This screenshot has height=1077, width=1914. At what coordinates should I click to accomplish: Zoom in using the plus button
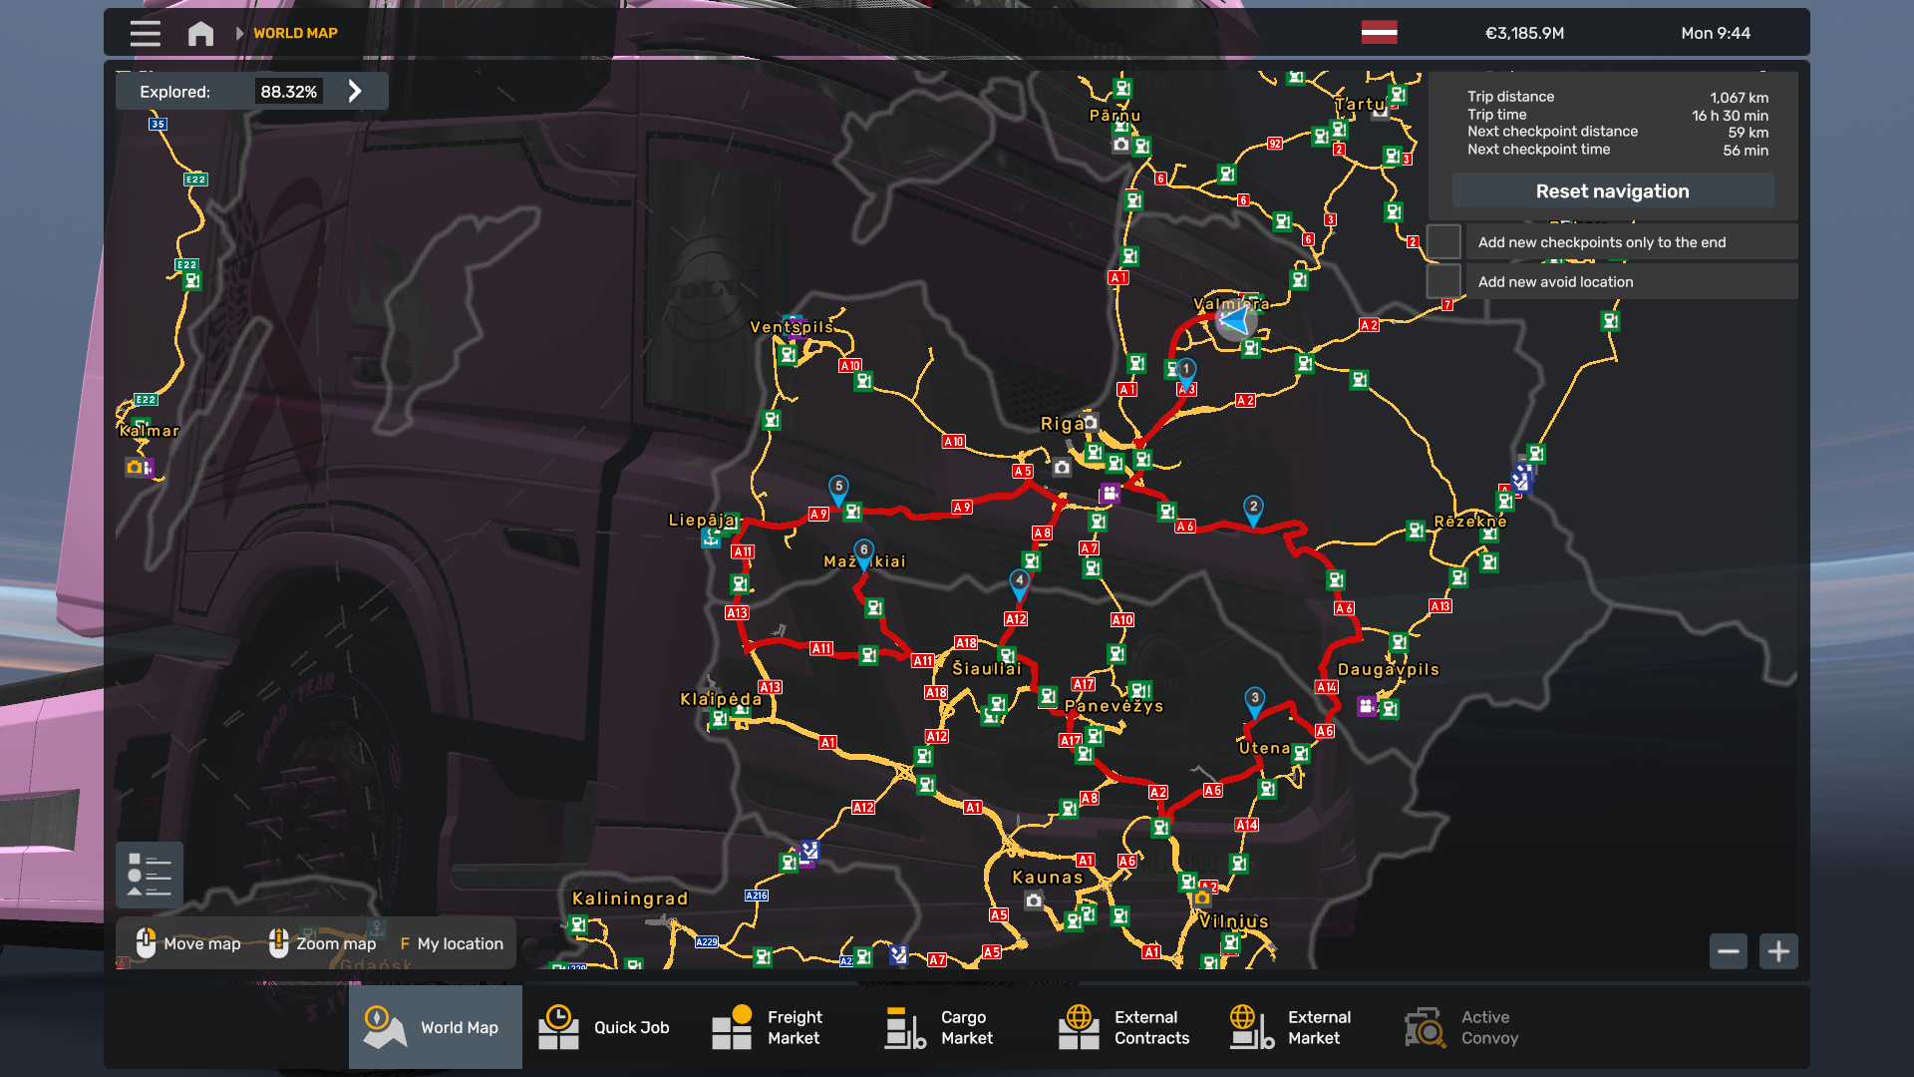point(1778,951)
